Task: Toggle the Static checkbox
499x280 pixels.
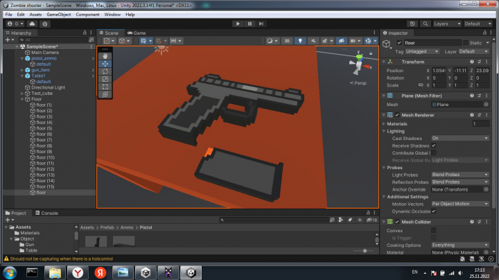Action: pyautogui.click(x=466, y=43)
